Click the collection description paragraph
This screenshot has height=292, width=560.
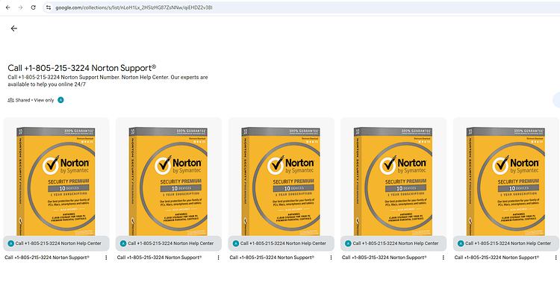(108, 81)
